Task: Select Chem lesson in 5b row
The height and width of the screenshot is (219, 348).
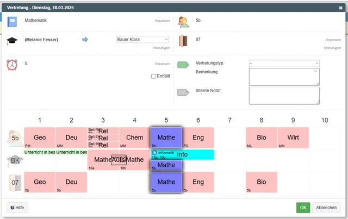Action: click(134, 138)
